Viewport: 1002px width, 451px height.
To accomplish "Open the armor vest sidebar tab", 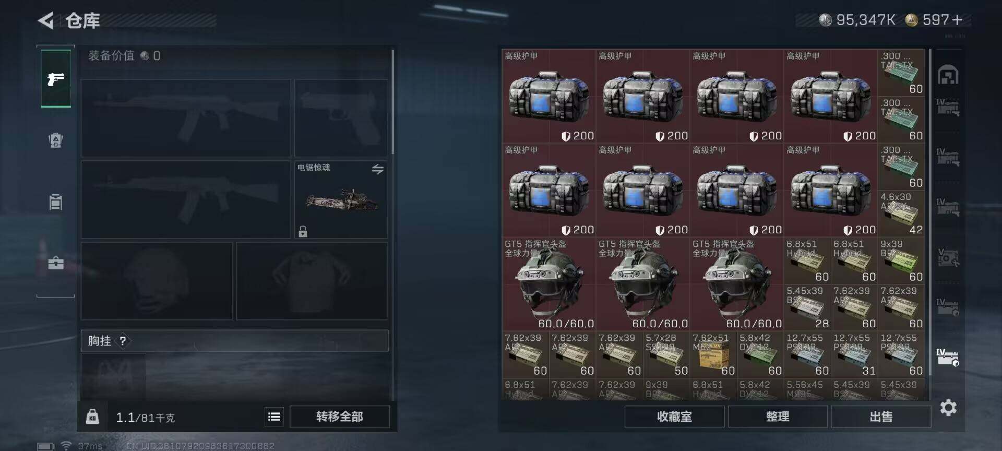I will tap(56, 140).
